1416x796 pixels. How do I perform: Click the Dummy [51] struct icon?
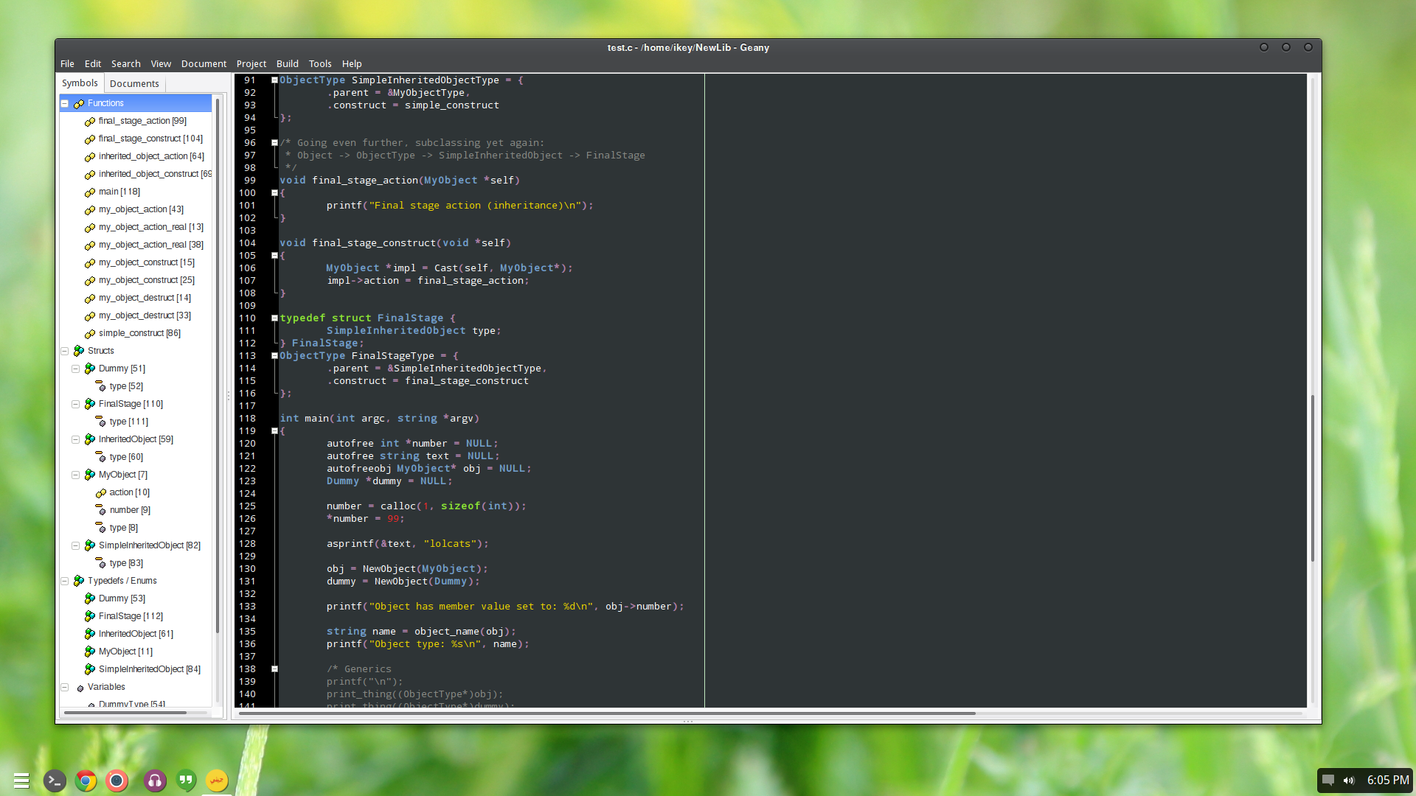(x=90, y=369)
